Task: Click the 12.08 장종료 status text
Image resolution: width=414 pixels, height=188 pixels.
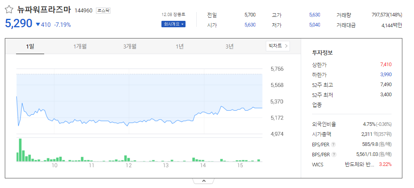Action: point(174,15)
